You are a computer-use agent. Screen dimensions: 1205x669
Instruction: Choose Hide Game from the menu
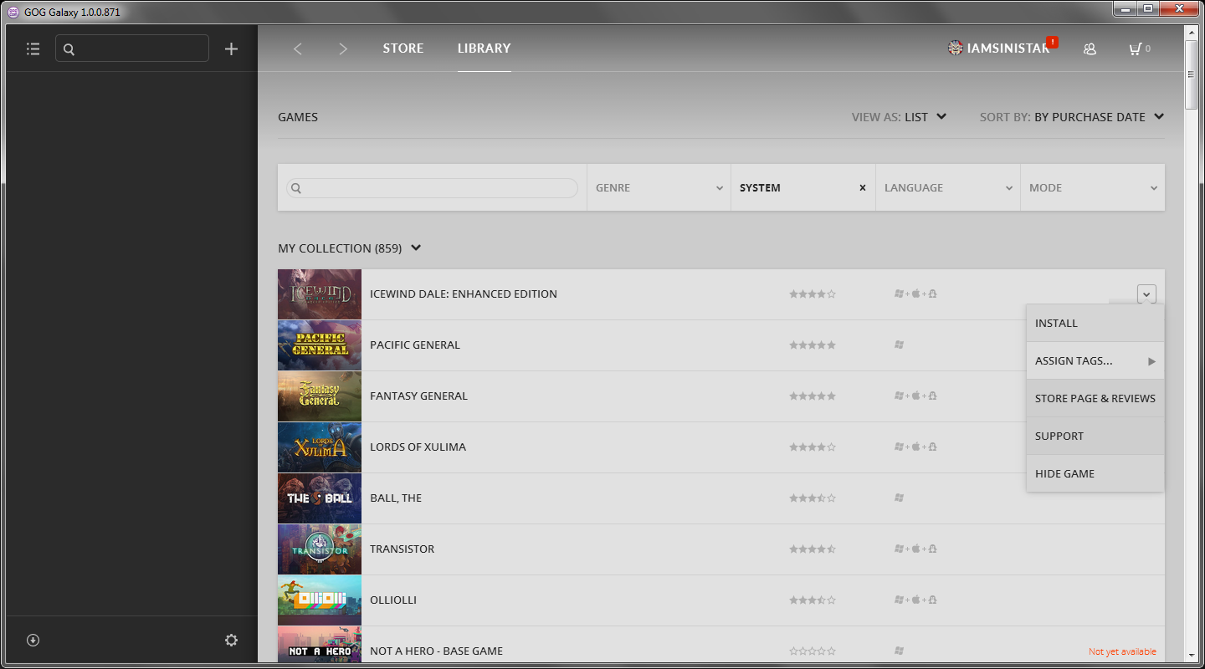pos(1095,473)
